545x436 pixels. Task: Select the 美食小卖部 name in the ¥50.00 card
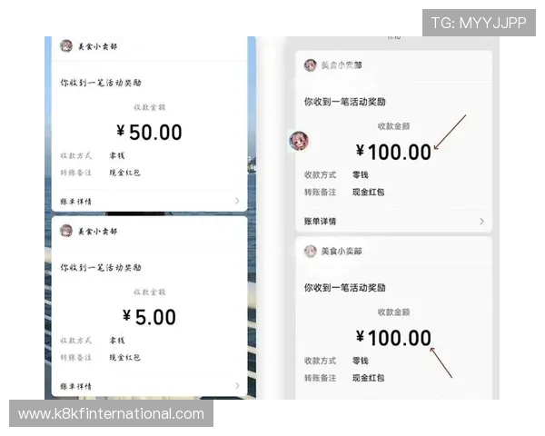[97, 46]
